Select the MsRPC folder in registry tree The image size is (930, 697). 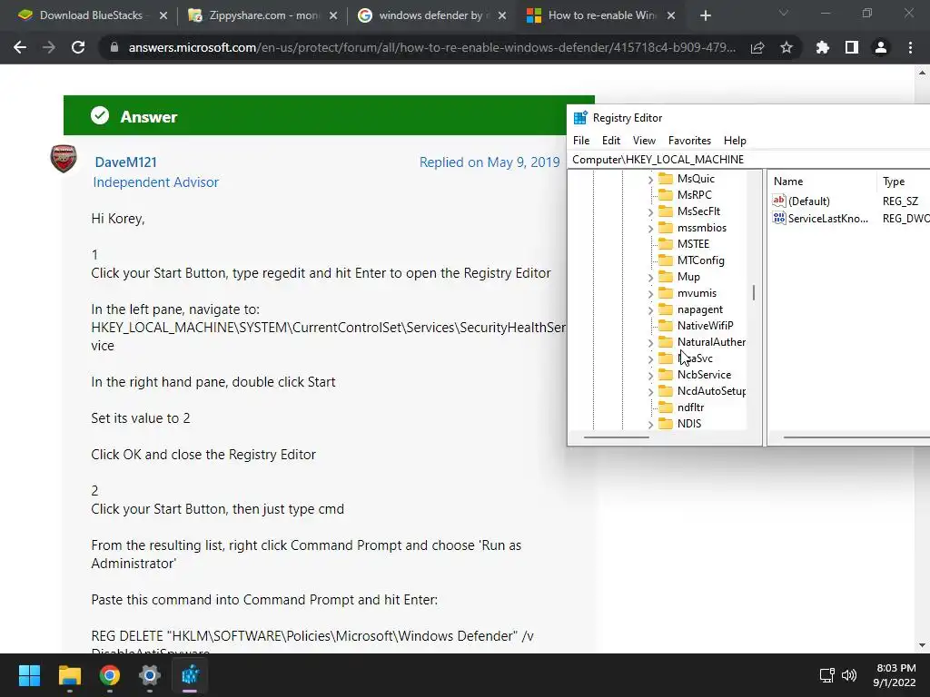(694, 195)
